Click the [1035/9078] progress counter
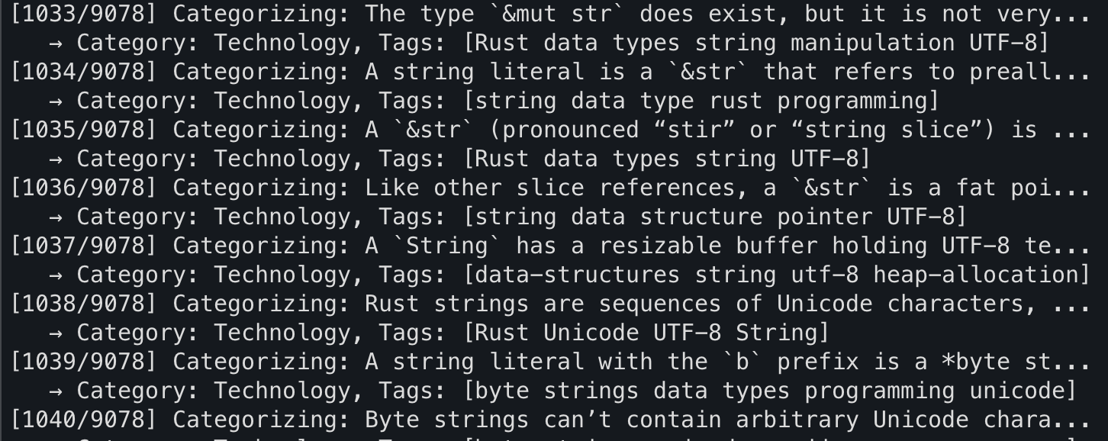The height and width of the screenshot is (441, 1108). [83, 130]
